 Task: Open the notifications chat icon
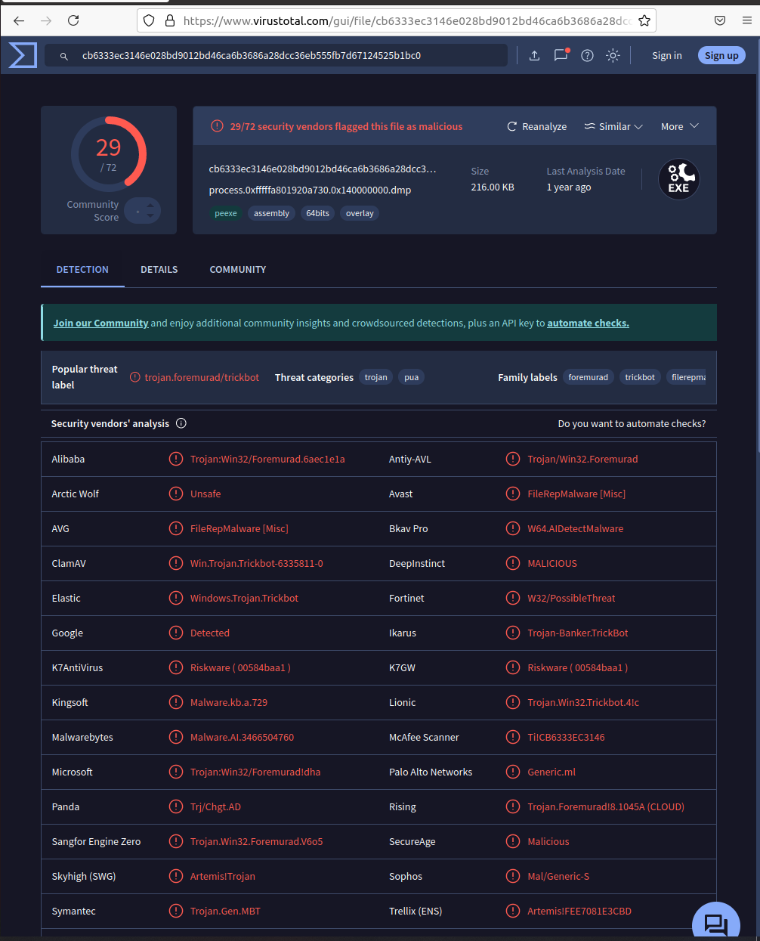click(x=561, y=55)
